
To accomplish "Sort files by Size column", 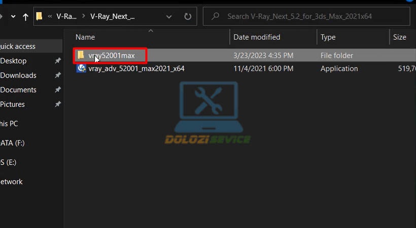I will pos(400,37).
